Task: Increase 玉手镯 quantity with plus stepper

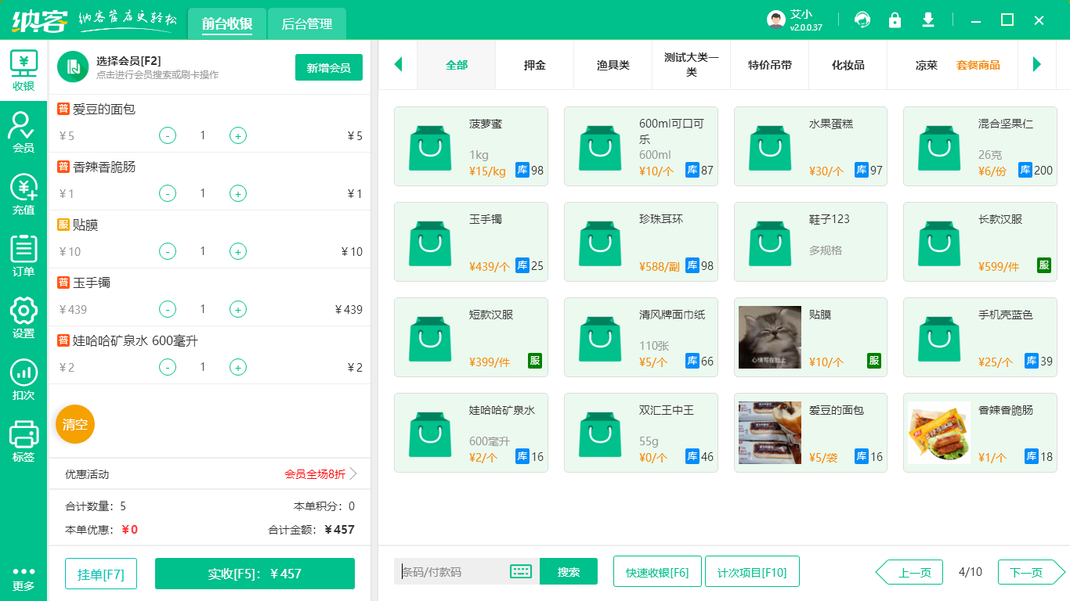Action: point(237,308)
